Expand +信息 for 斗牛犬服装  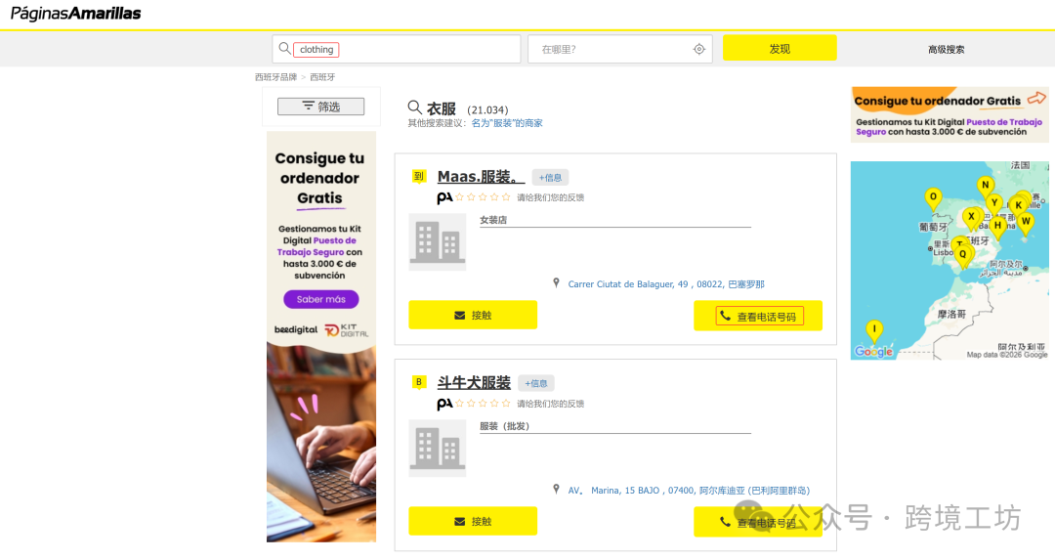click(x=536, y=384)
